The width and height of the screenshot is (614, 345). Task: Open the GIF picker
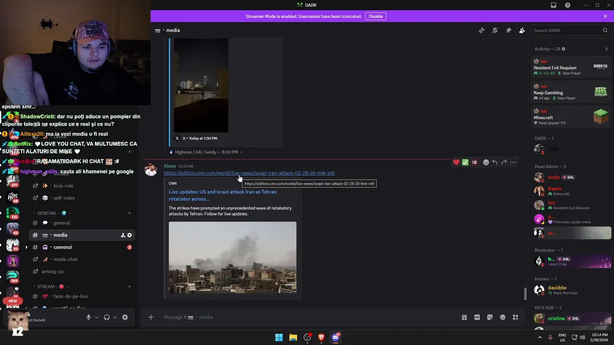click(x=477, y=317)
